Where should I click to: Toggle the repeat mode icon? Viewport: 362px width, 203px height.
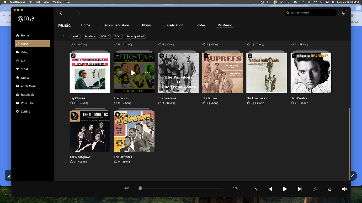(255, 189)
